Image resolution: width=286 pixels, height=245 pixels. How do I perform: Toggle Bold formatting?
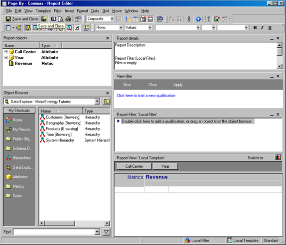[255, 28]
